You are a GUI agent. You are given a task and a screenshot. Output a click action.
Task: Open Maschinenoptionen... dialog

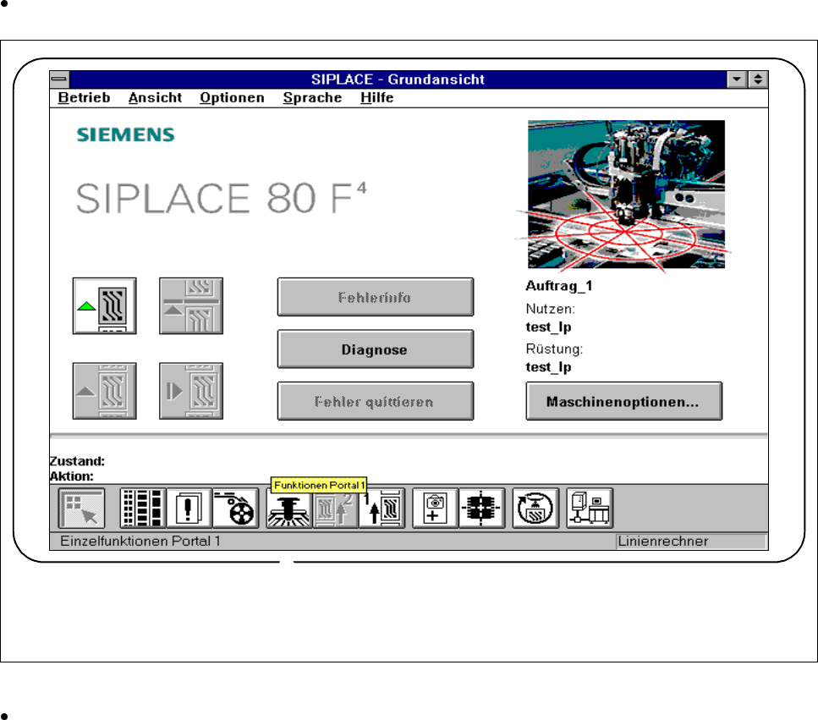click(624, 401)
